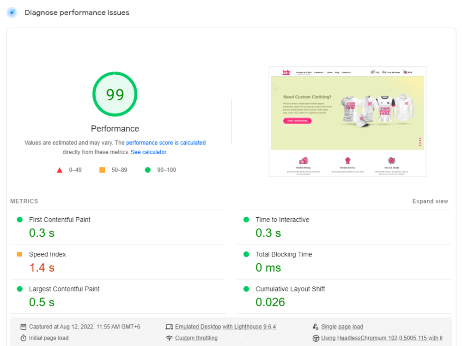Select the 'Diagnose performance issues' heading
Image resolution: width=462 pixels, height=346 pixels.
[77, 12]
